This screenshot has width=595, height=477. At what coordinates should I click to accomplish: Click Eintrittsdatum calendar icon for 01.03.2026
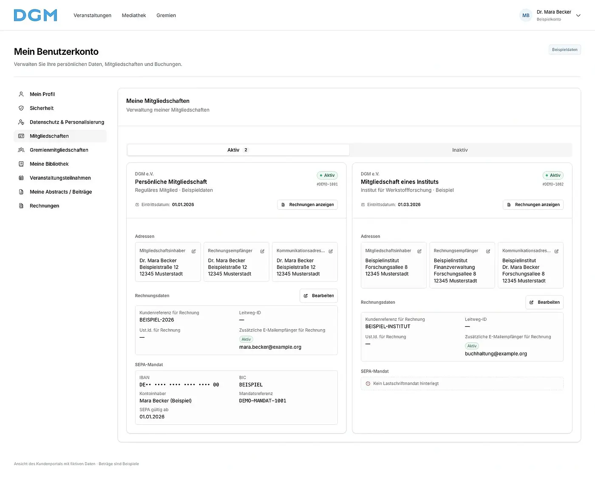363,205
